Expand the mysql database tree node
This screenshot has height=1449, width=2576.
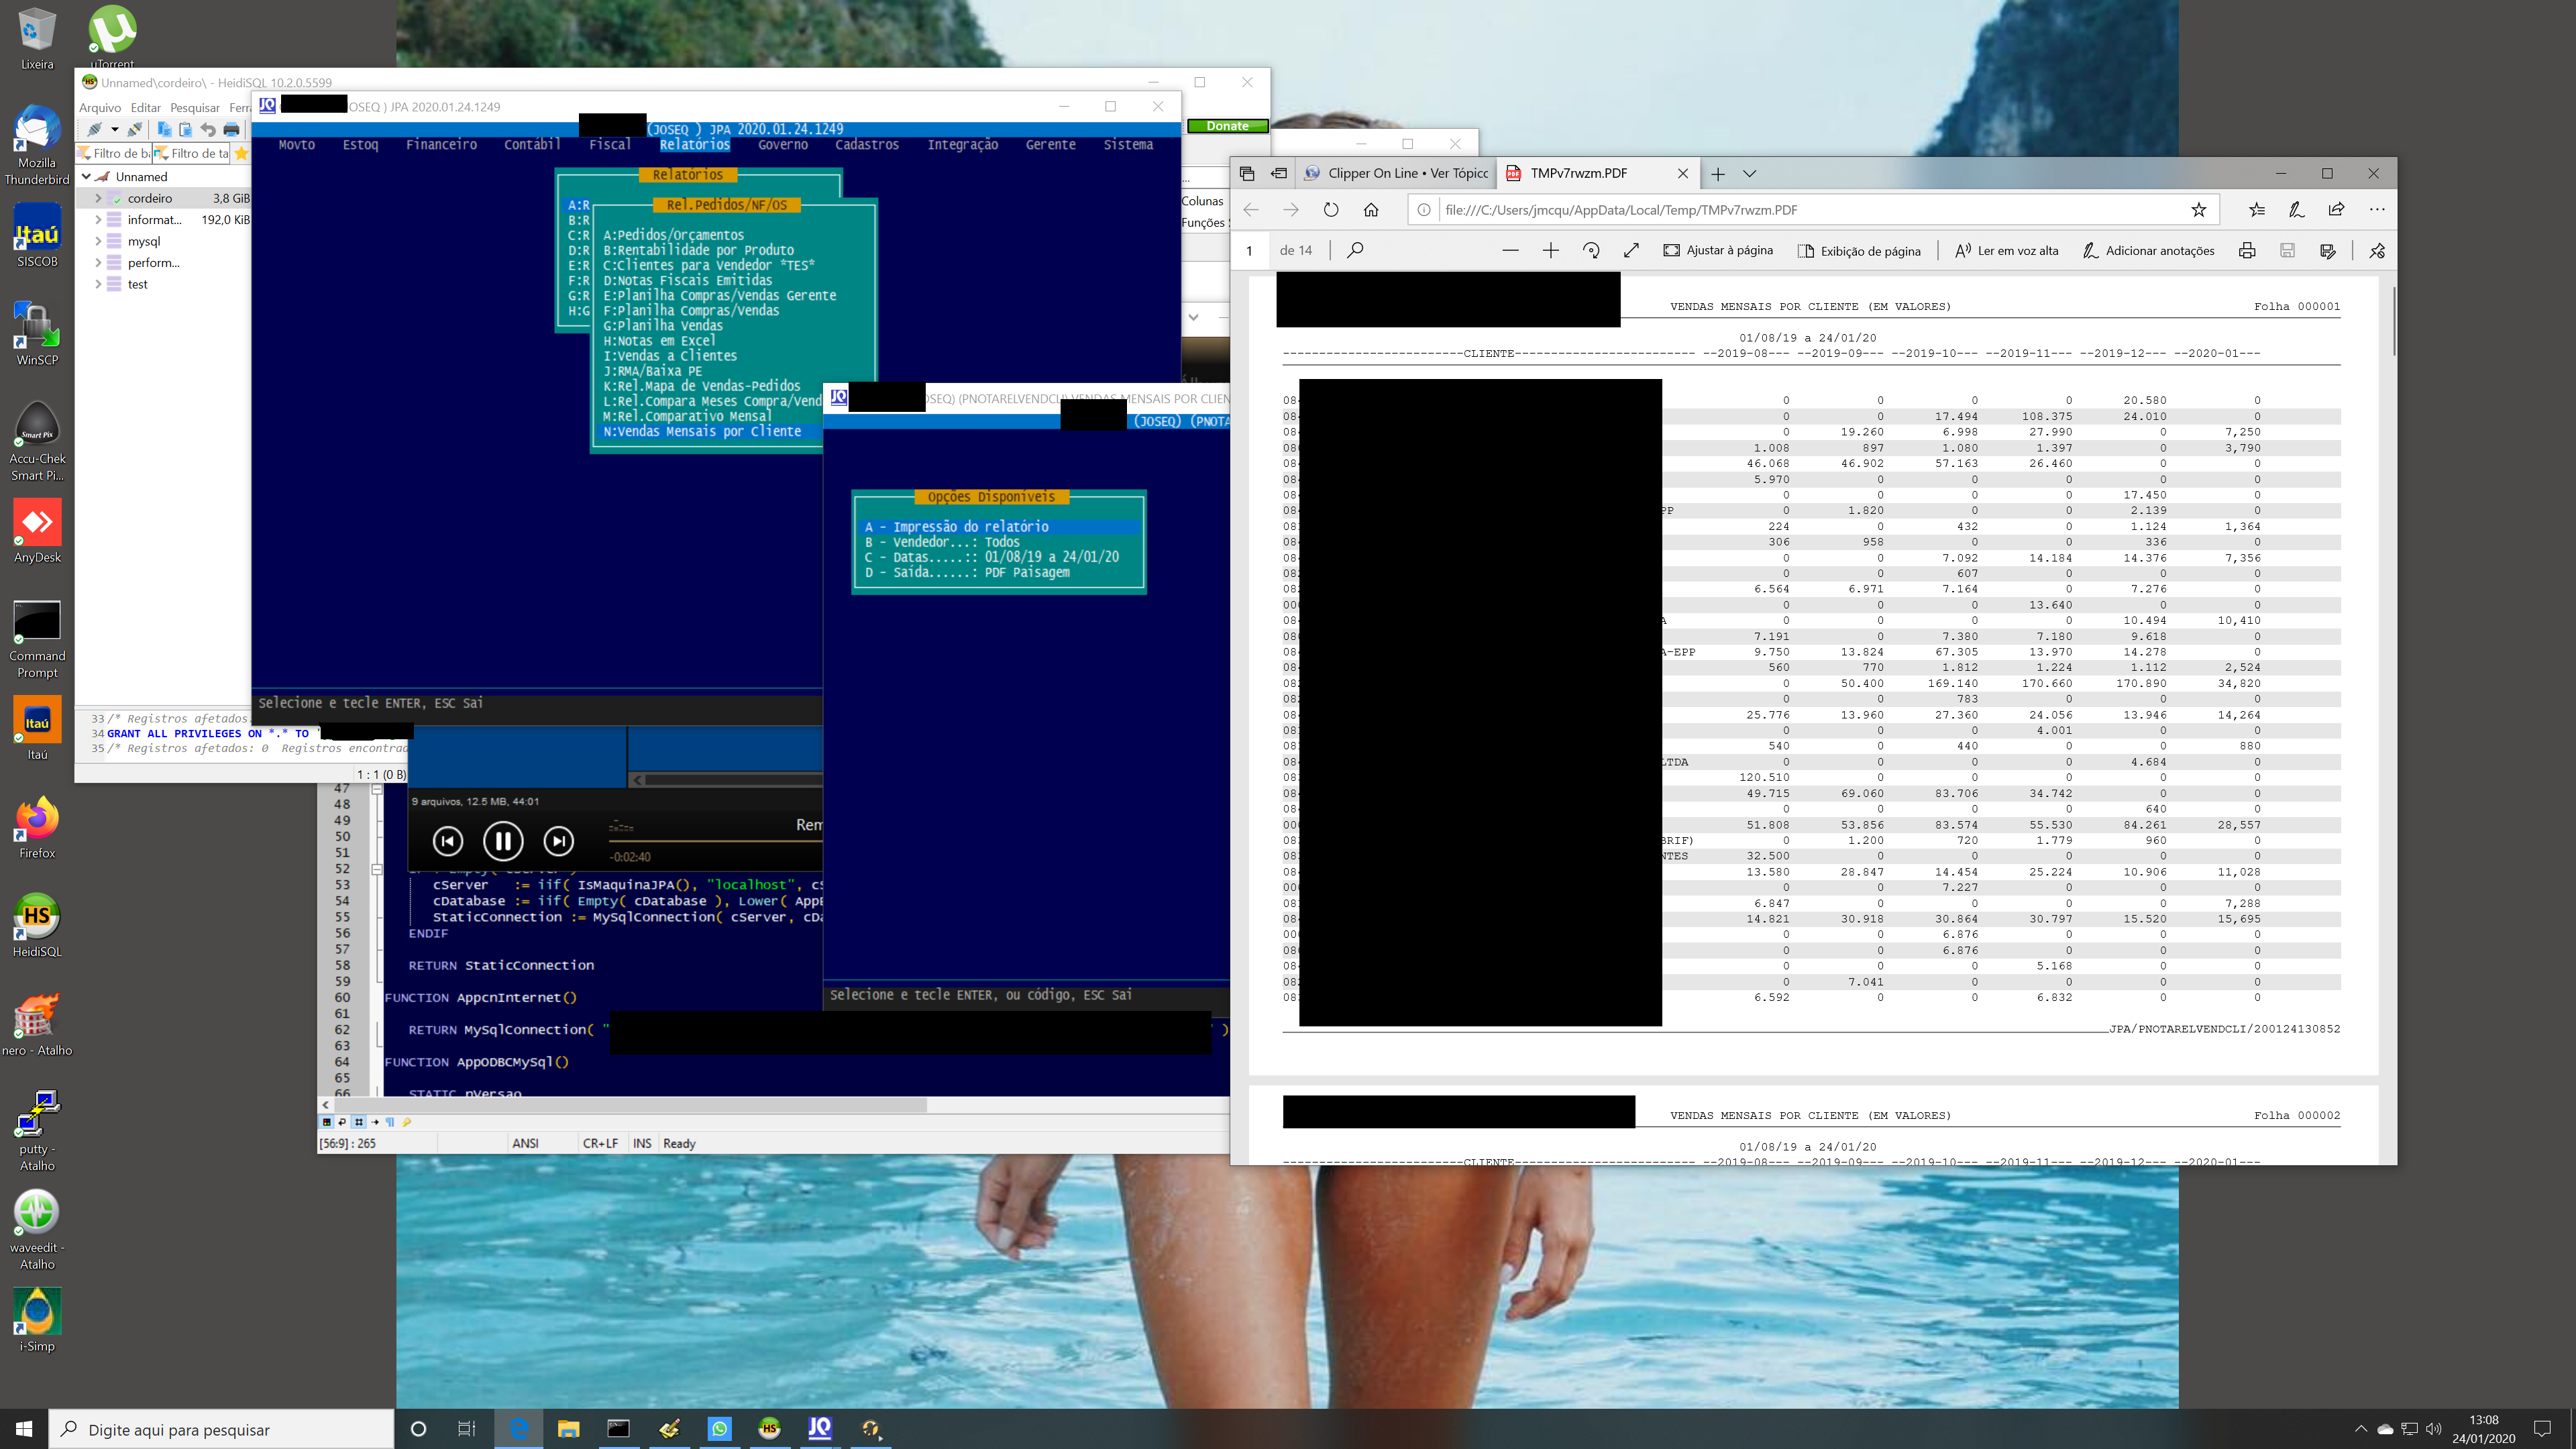[x=98, y=241]
